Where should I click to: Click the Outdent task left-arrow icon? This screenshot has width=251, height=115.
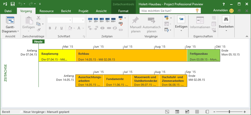point(90,28)
